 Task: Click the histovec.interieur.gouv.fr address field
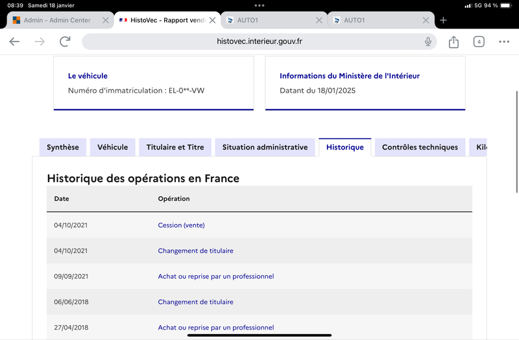click(x=259, y=41)
